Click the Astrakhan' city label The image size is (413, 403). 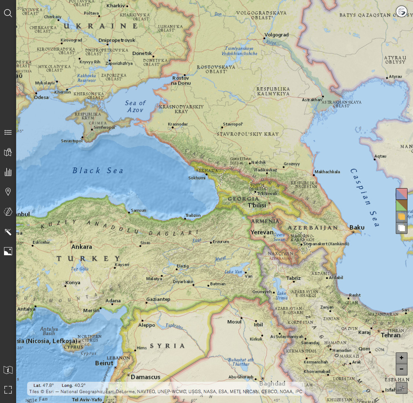(312, 100)
